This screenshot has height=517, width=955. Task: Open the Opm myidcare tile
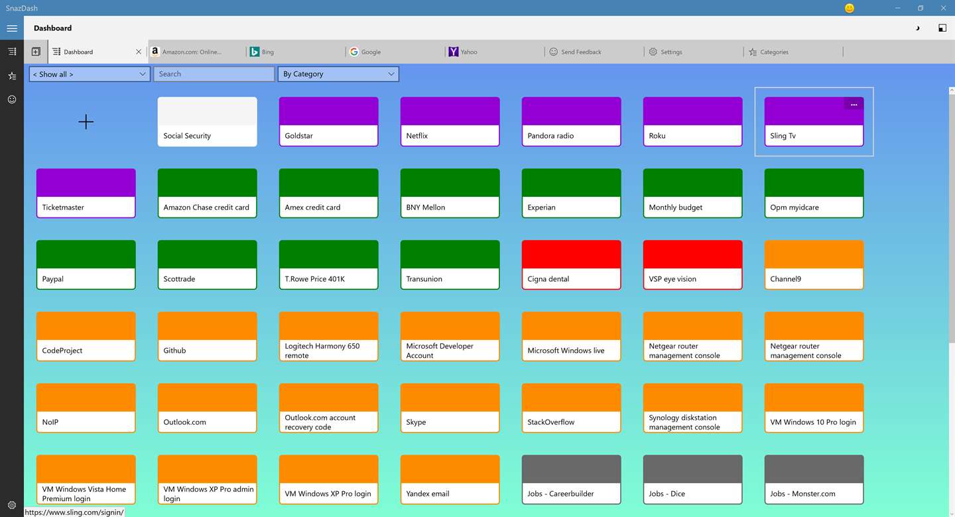[814, 194]
